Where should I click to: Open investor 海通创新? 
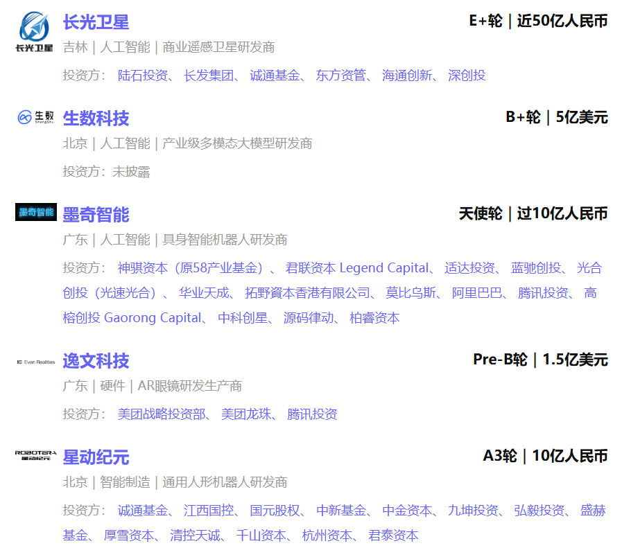[x=406, y=75]
